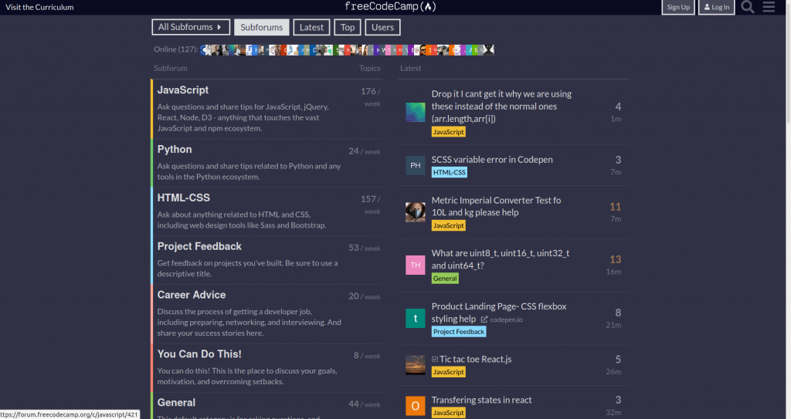Screen dimensions: 791x419
Task: Open topic 'Tic tac toe React.js'
Action: 475,359
